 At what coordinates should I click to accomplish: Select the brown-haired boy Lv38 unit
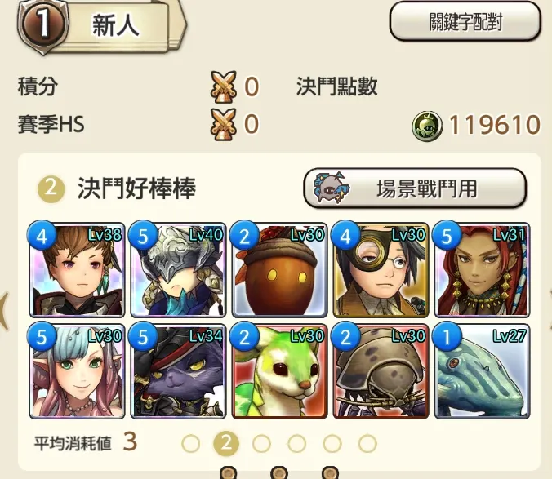coord(77,269)
